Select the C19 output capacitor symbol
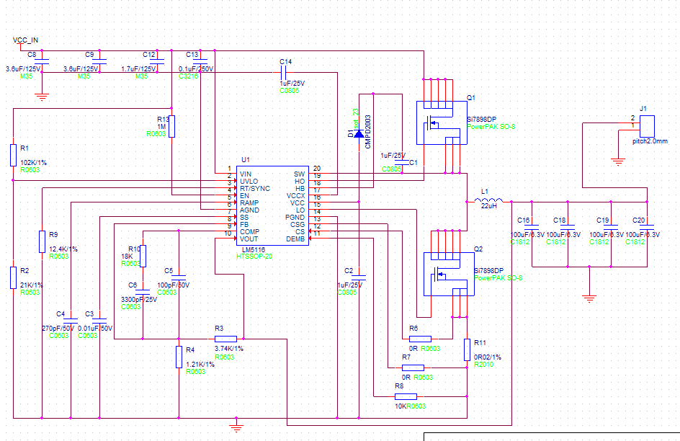Screen dimensions: 680x441 click(611, 227)
